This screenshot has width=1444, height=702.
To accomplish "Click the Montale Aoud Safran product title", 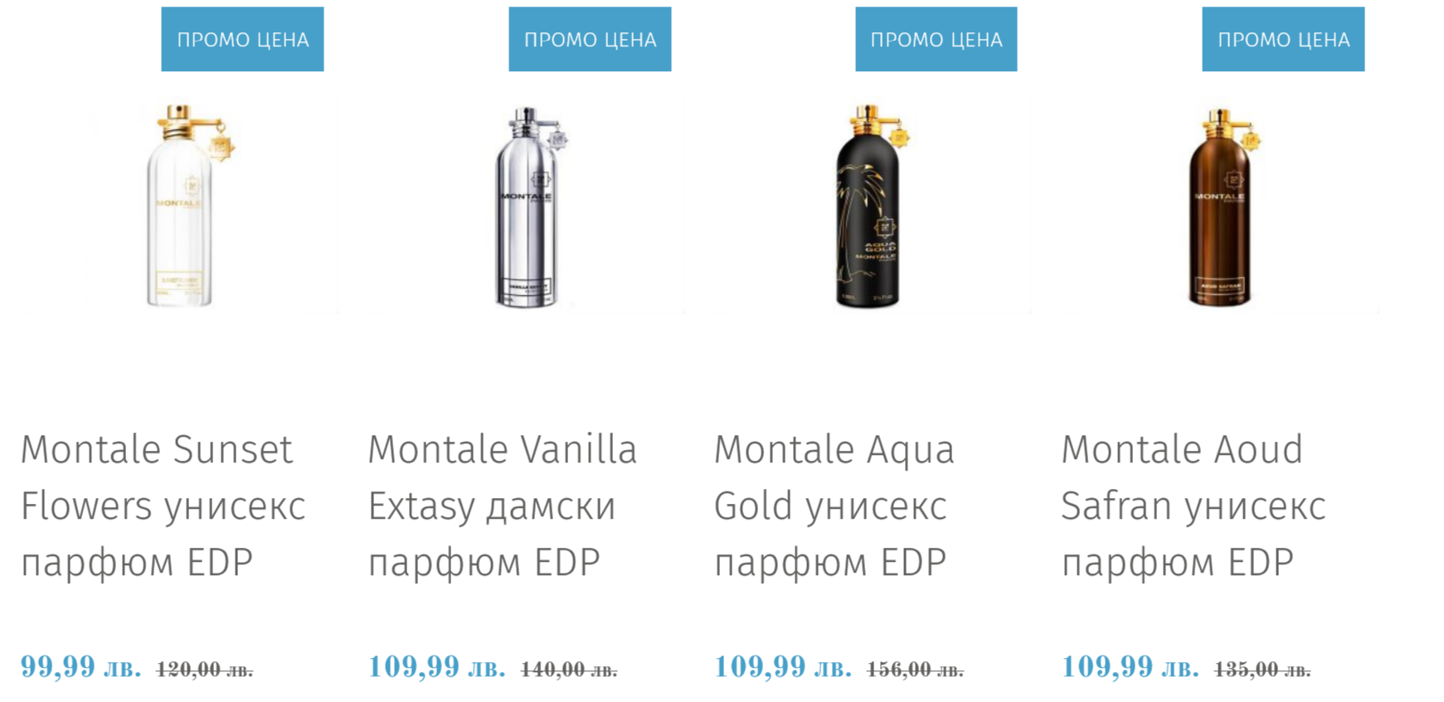I will click(1193, 506).
